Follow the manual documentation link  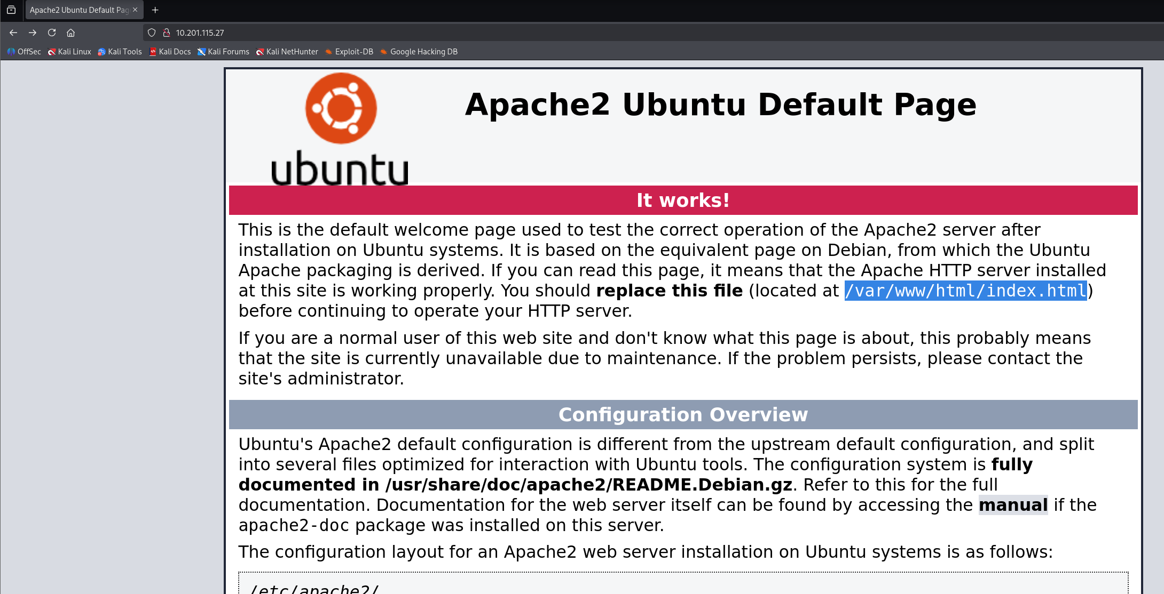click(x=1013, y=505)
